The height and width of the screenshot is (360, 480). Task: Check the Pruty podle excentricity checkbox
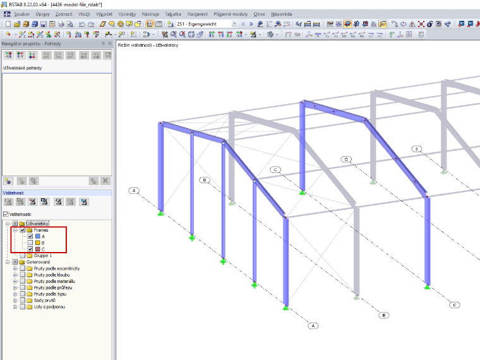click(22, 268)
